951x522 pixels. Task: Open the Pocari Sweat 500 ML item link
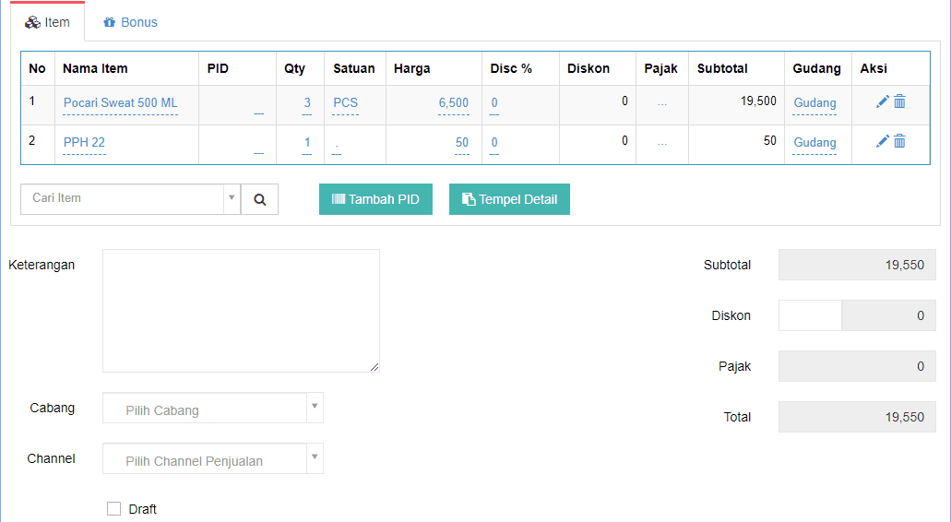[120, 103]
